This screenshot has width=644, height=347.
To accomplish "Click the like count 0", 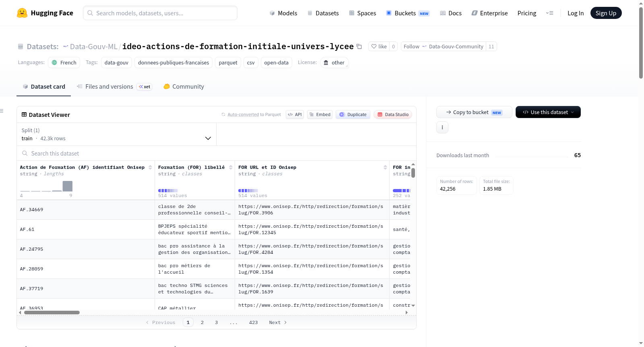I will coord(393,46).
